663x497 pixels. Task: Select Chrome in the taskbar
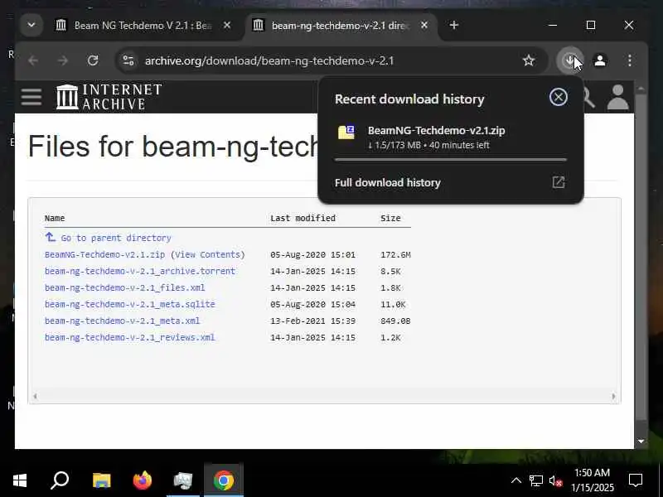coord(224,480)
